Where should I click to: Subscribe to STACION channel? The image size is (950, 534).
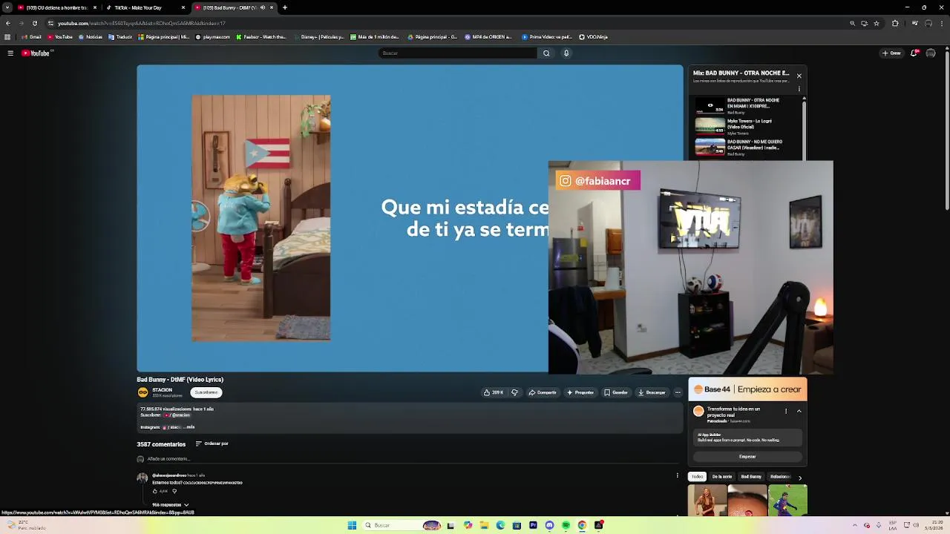pos(206,392)
